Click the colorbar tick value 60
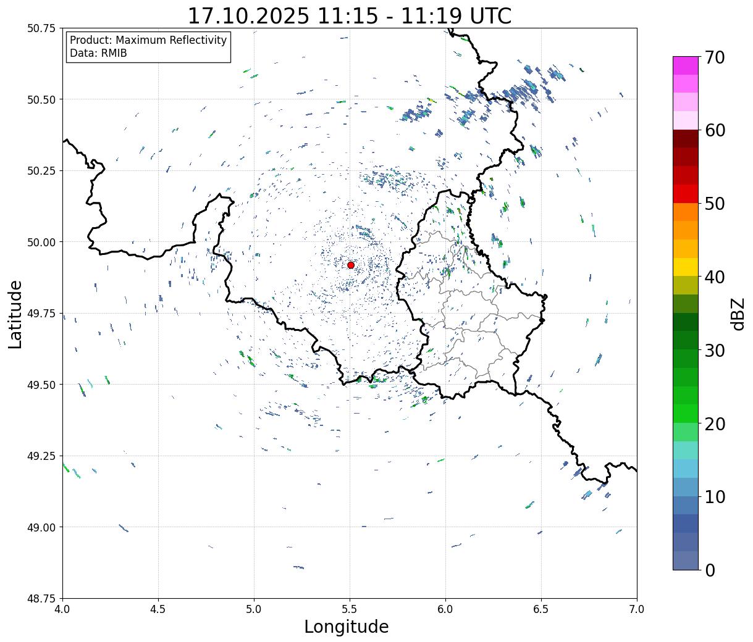This screenshot has width=753, height=642. click(x=714, y=130)
